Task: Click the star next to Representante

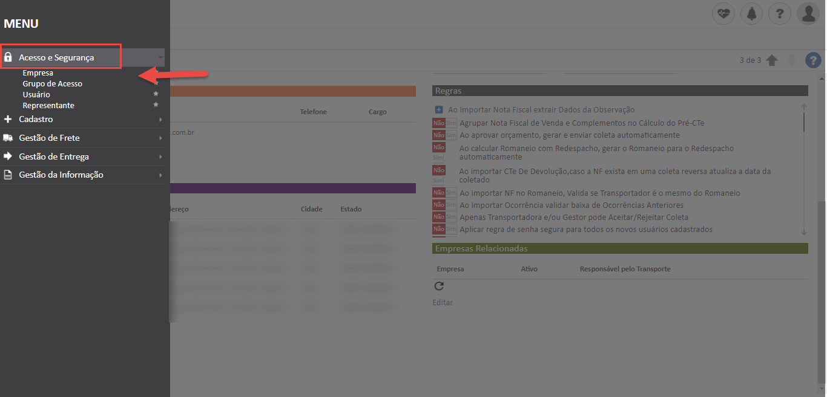Action: (156, 105)
